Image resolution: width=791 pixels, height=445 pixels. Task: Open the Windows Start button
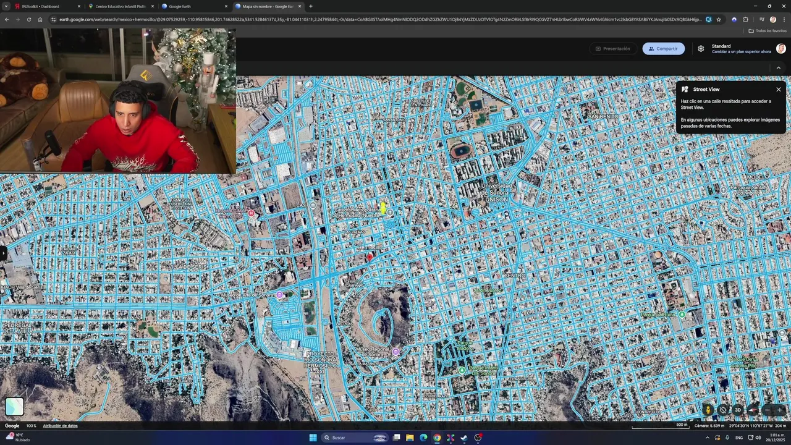313,438
